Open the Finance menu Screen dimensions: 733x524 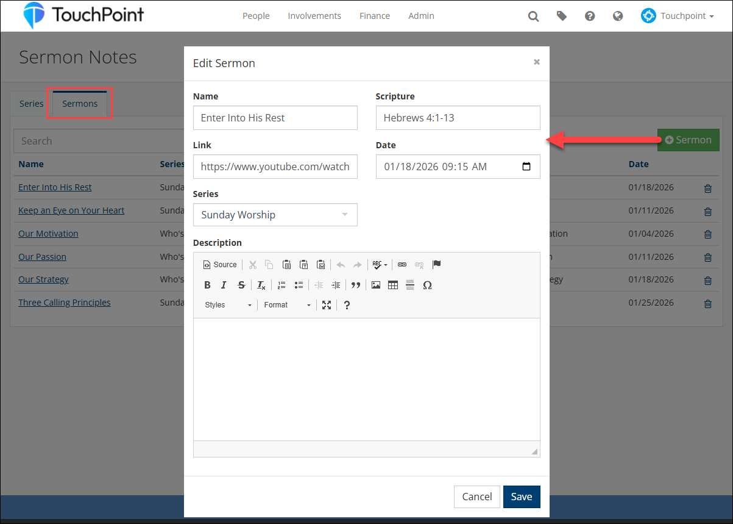pyautogui.click(x=374, y=16)
